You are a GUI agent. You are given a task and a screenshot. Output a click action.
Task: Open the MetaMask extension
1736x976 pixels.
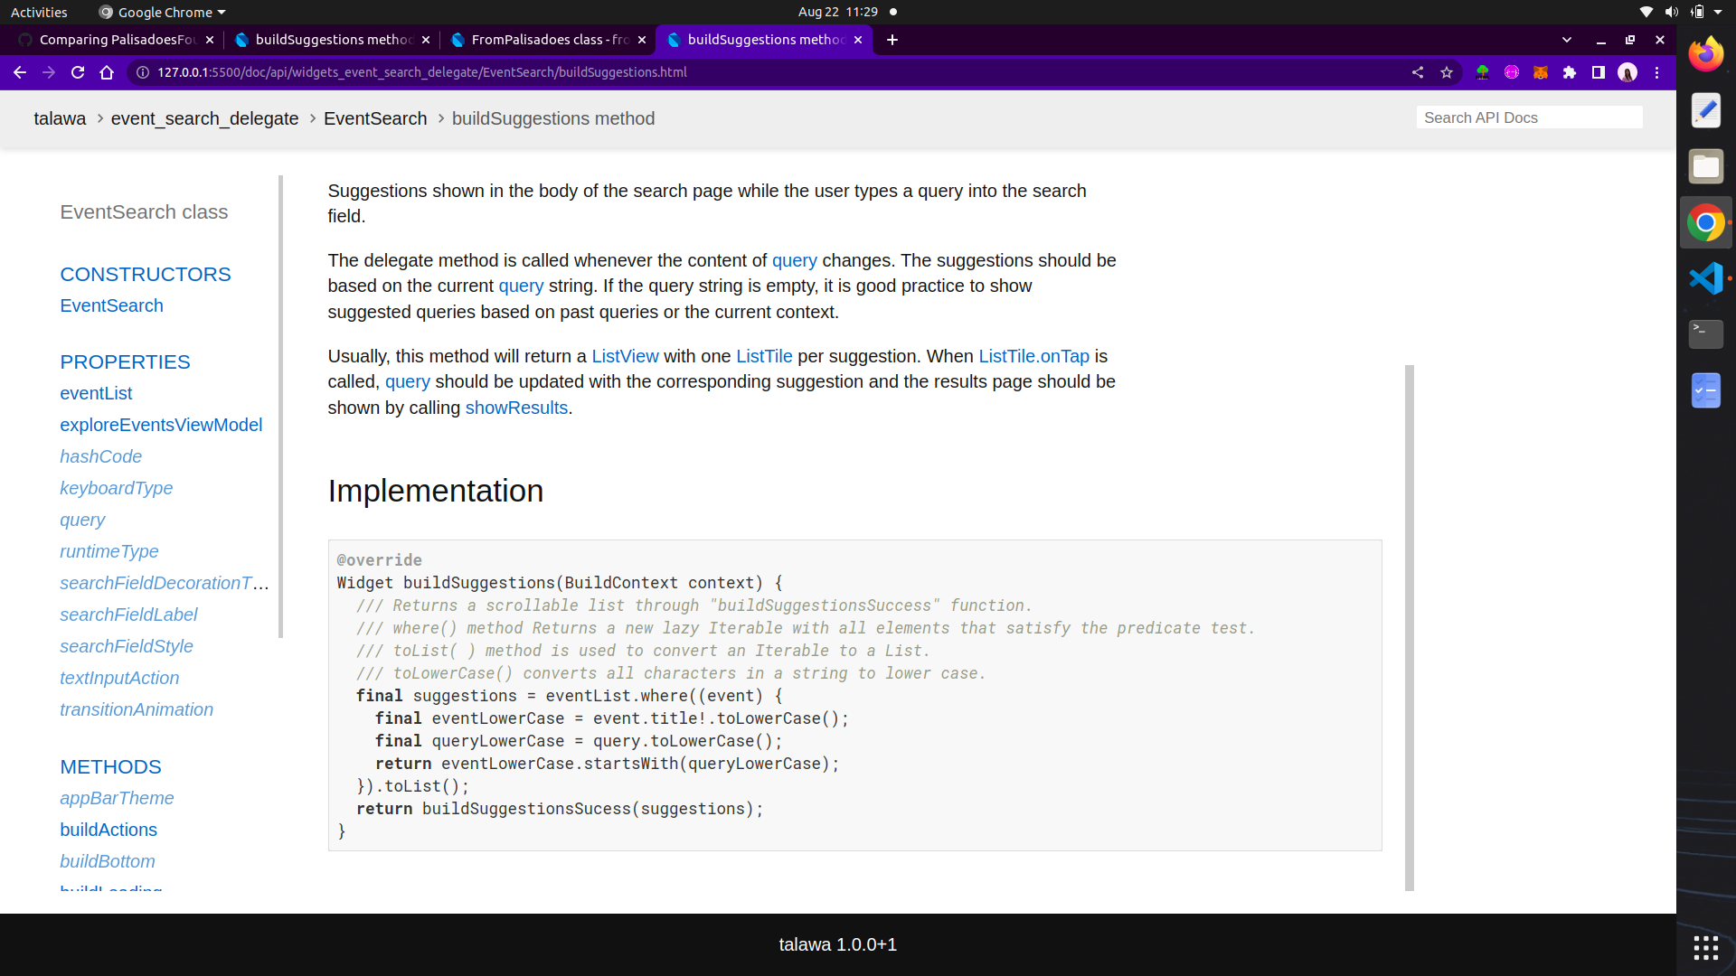[x=1542, y=72]
